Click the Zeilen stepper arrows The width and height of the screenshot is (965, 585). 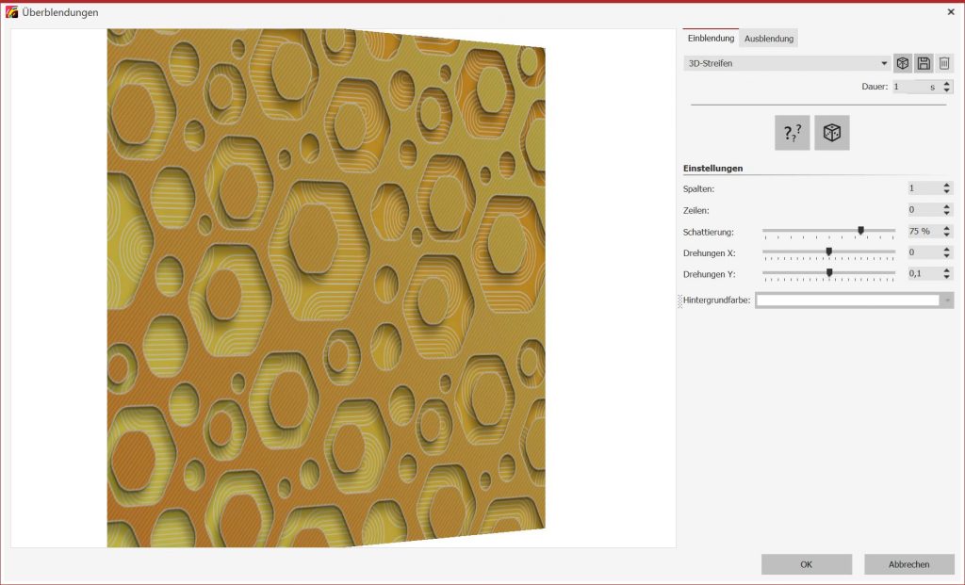coord(947,209)
